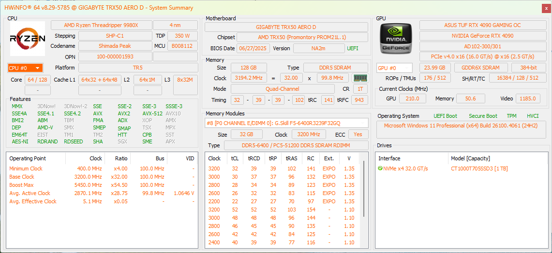Select the Base Clock row
The image size is (552, 253).
pos(102,177)
